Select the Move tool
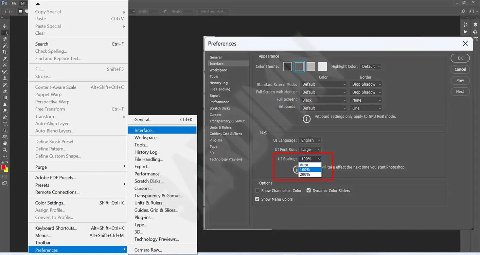Image resolution: width=480 pixels, height=255 pixels. 5,26
